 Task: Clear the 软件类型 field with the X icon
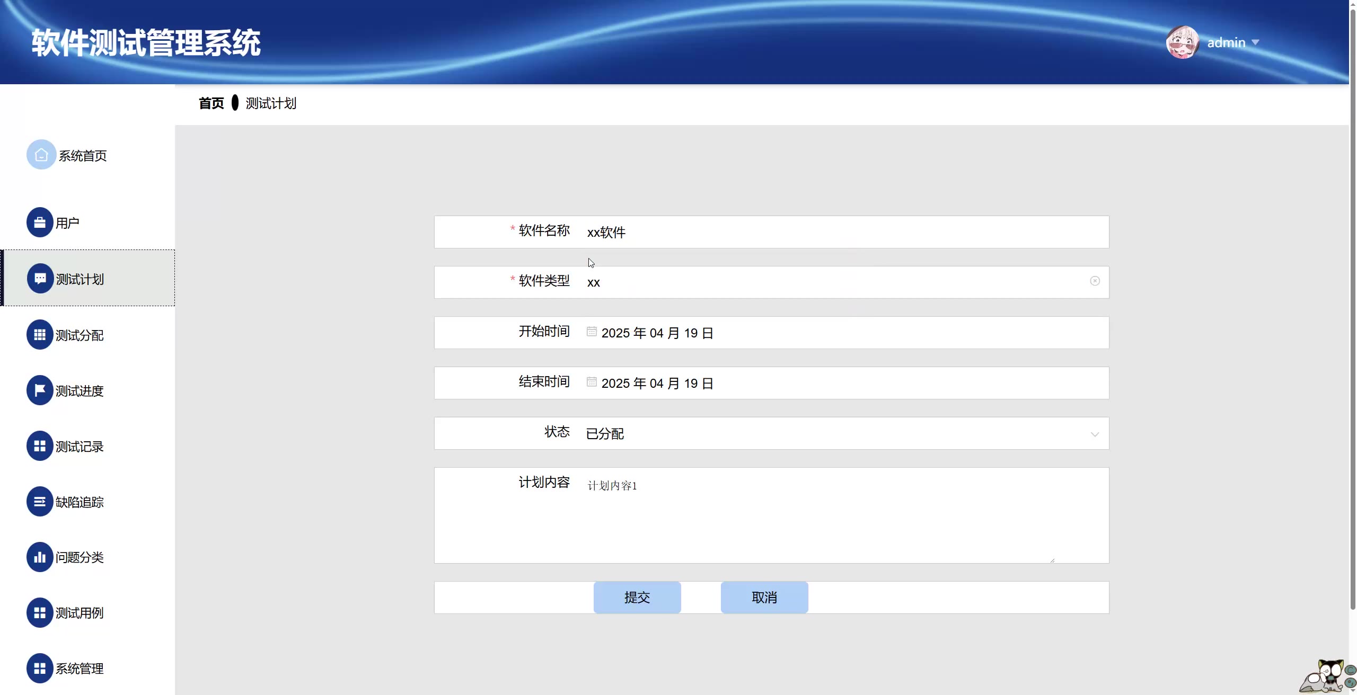click(x=1095, y=281)
